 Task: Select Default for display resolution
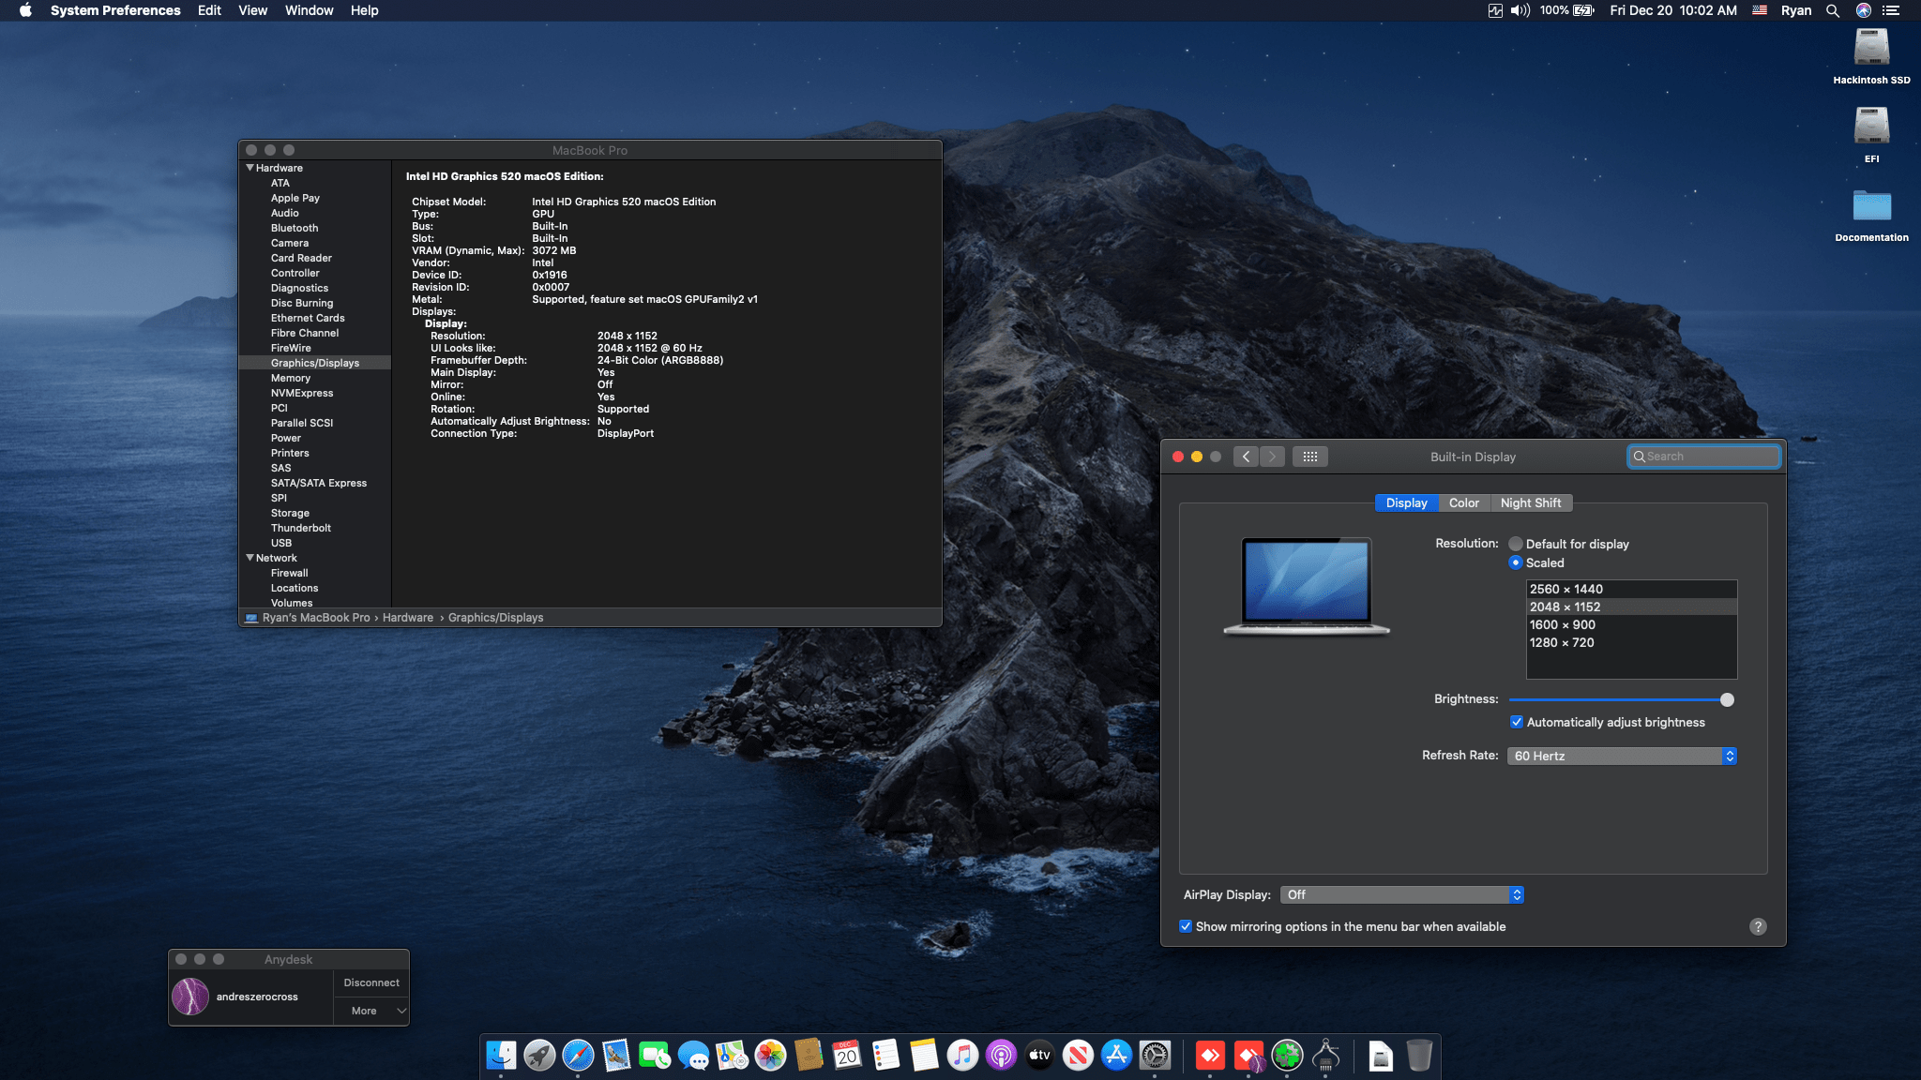pos(1516,544)
